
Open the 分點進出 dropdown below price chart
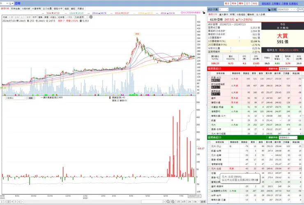tap(16, 98)
